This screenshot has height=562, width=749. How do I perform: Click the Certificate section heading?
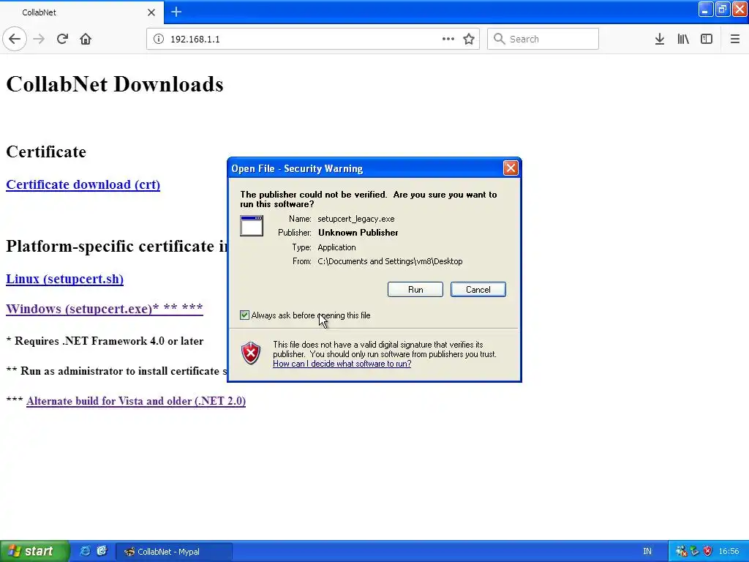tap(46, 151)
